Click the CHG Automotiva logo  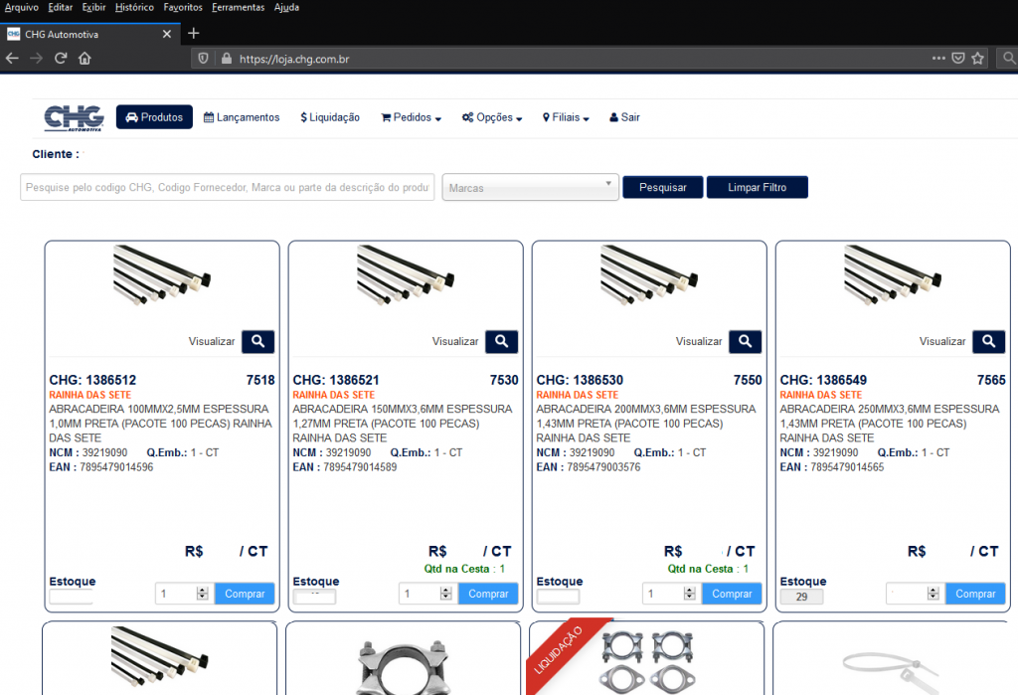[x=74, y=118]
